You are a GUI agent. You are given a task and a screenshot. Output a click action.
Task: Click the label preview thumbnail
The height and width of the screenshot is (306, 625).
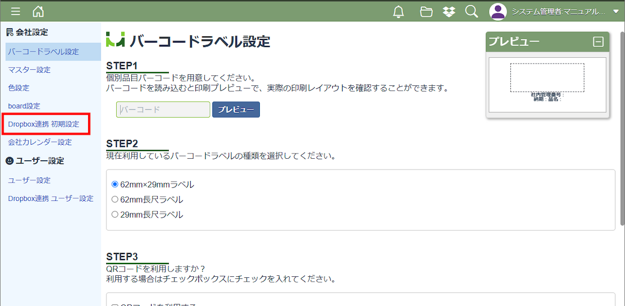547,85
